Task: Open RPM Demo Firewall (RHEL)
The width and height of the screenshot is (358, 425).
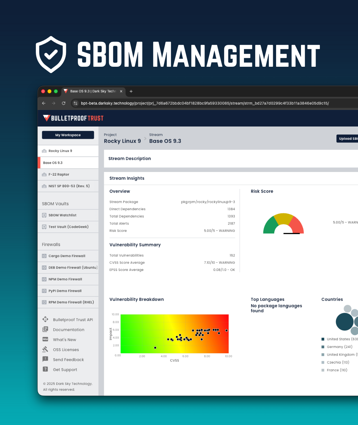Action: [x=68, y=302]
